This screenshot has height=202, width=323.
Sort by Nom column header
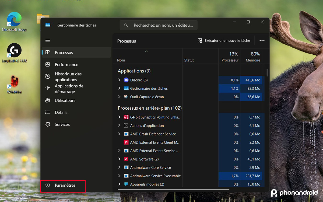coord(148,56)
